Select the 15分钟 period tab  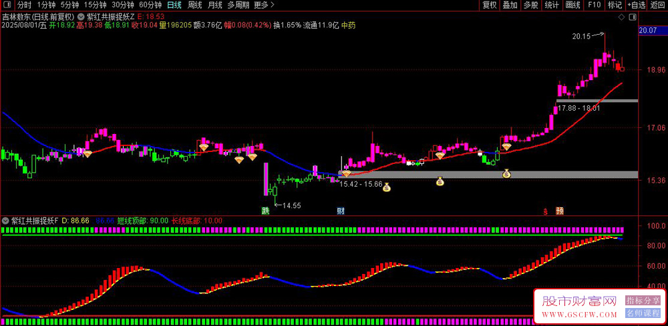95,5
